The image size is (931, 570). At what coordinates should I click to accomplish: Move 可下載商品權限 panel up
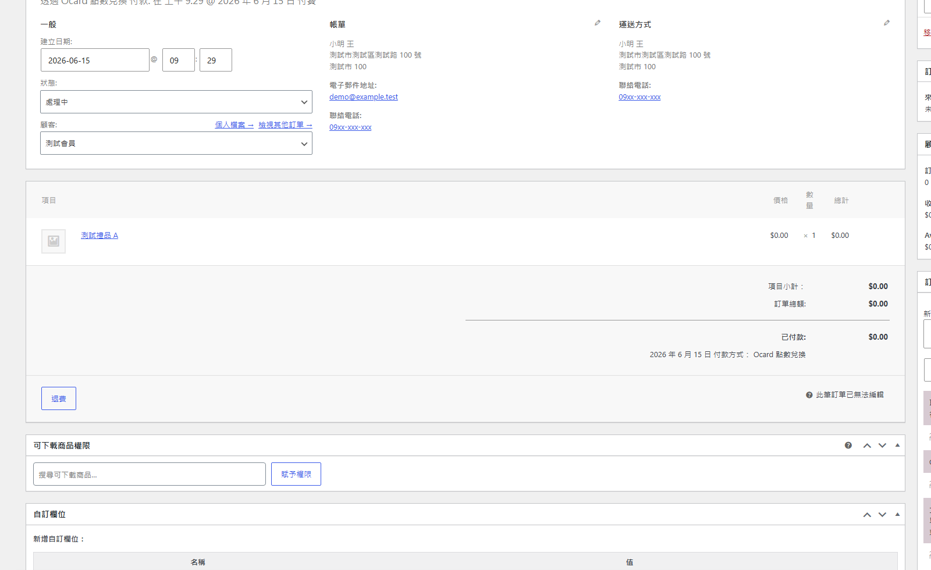tap(867, 446)
